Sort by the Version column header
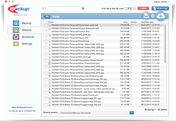 pos(134,22)
